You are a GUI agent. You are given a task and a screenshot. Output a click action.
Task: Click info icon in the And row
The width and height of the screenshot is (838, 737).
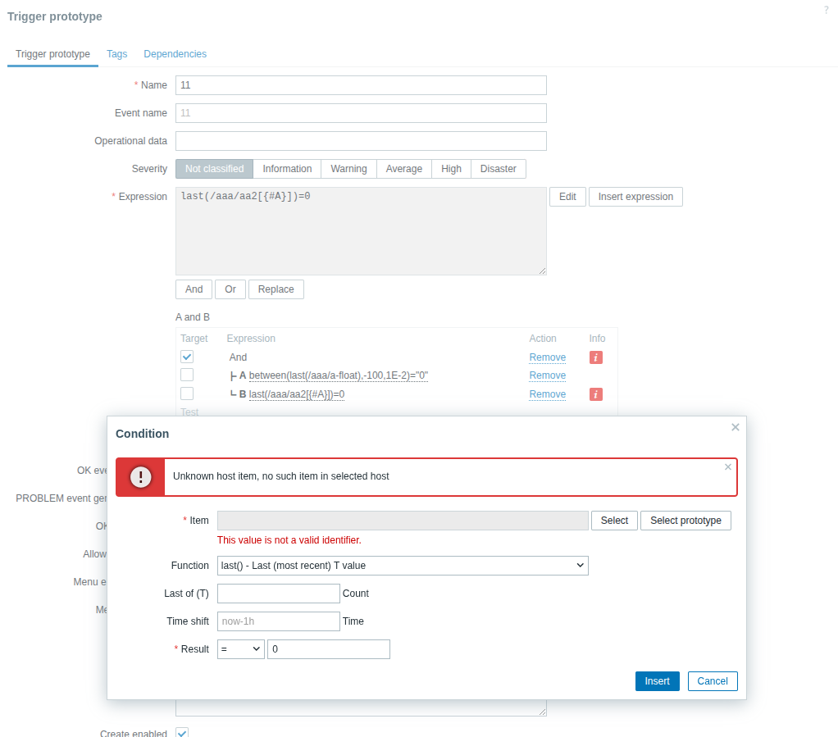point(596,357)
